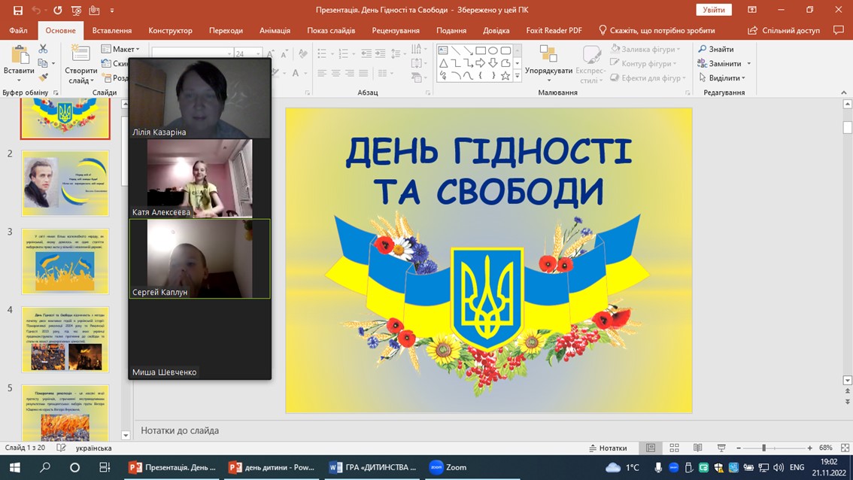Click the volume speaker icon in system tray

[x=779, y=467]
